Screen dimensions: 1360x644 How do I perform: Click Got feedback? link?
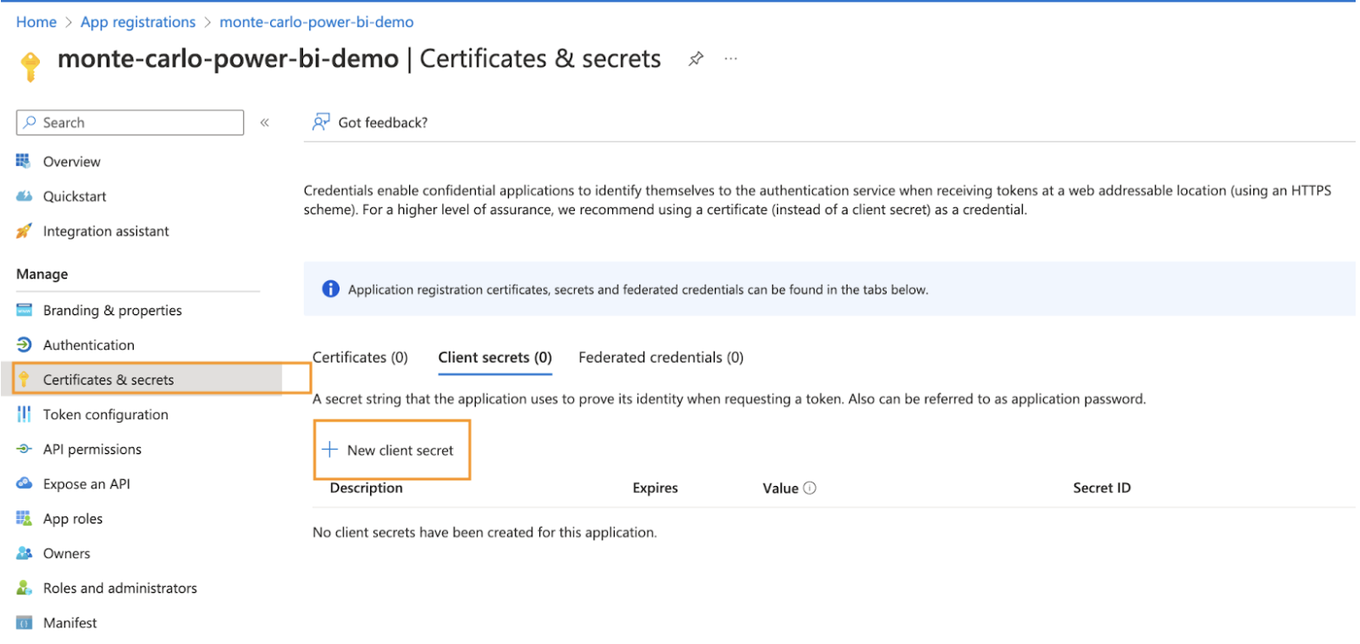(383, 122)
